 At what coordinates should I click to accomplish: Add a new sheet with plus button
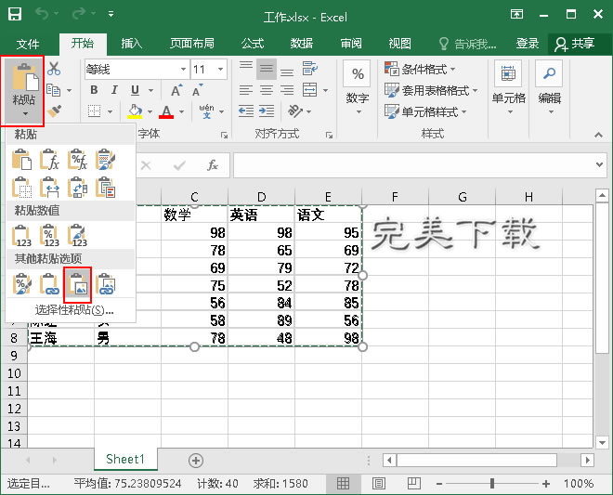(195, 460)
